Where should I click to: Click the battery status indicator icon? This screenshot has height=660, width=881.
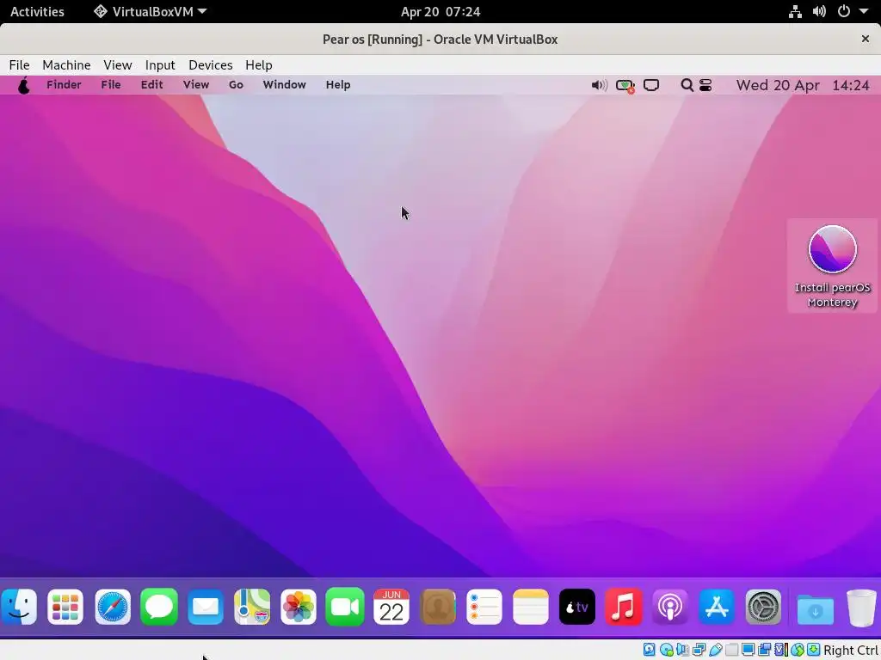(x=625, y=86)
